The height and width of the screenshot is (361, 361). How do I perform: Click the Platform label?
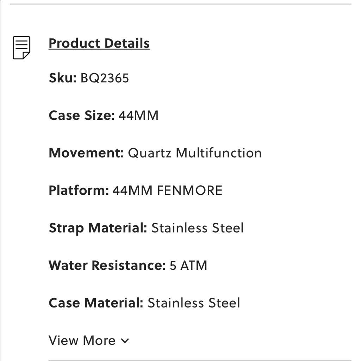[79, 191]
